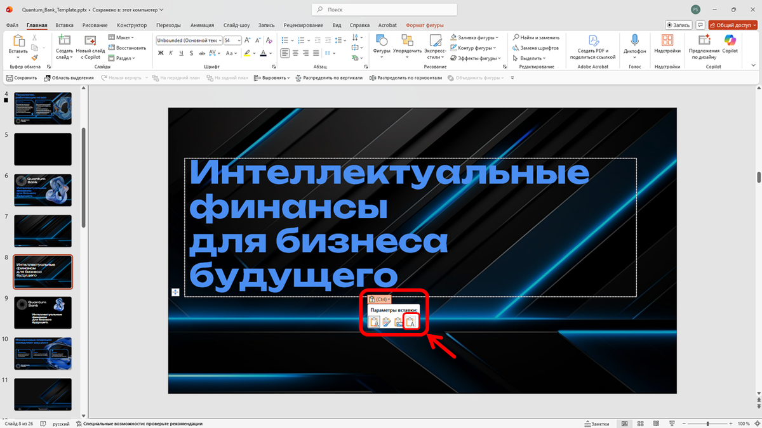Toggle italic formatting with the К icon
This screenshot has height=428, width=762.
(171, 53)
